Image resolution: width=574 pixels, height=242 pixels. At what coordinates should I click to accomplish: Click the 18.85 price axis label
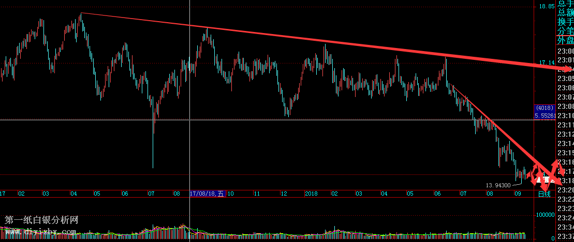coord(547,7)
